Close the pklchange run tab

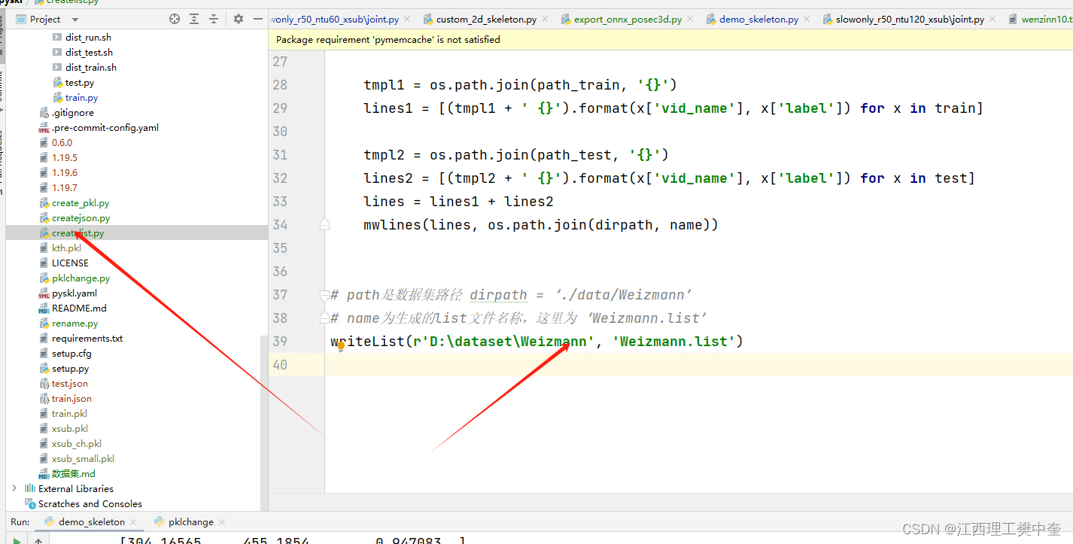pos(223,522)
